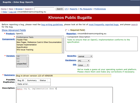Image resolution: width=140 pixels, height=103 pixels.
Task: Select Header Files component
Action: [x=39, y=40]
